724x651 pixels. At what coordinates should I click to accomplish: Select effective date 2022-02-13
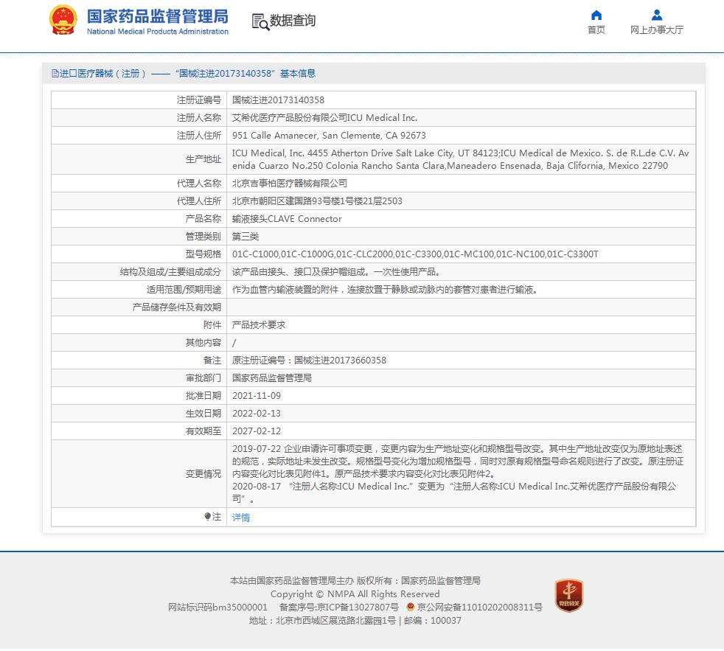coord(257,413)
